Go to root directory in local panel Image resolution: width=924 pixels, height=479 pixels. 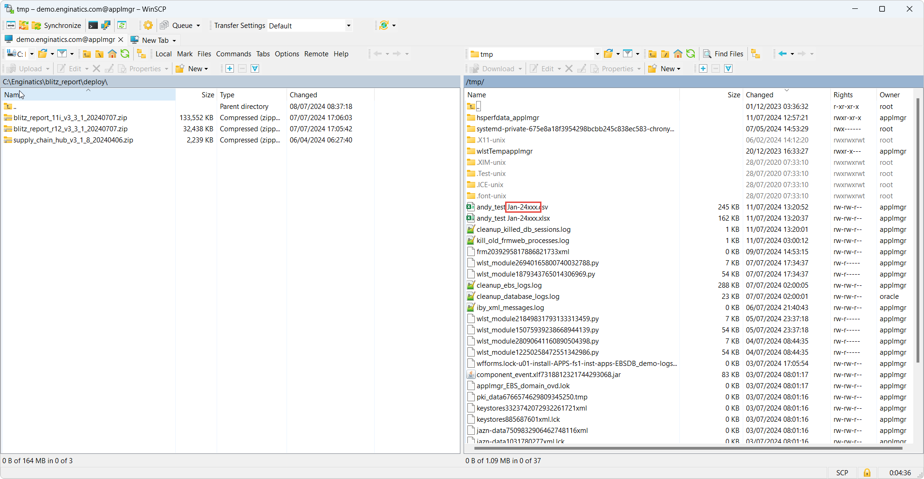tap(99, 54)
